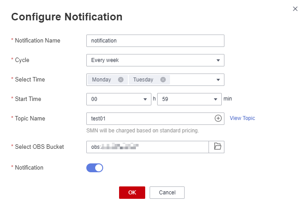The image size is (305, 209).
Task: Expand the Cycle dropdown arrow
Action: click(x=218, y=60)
